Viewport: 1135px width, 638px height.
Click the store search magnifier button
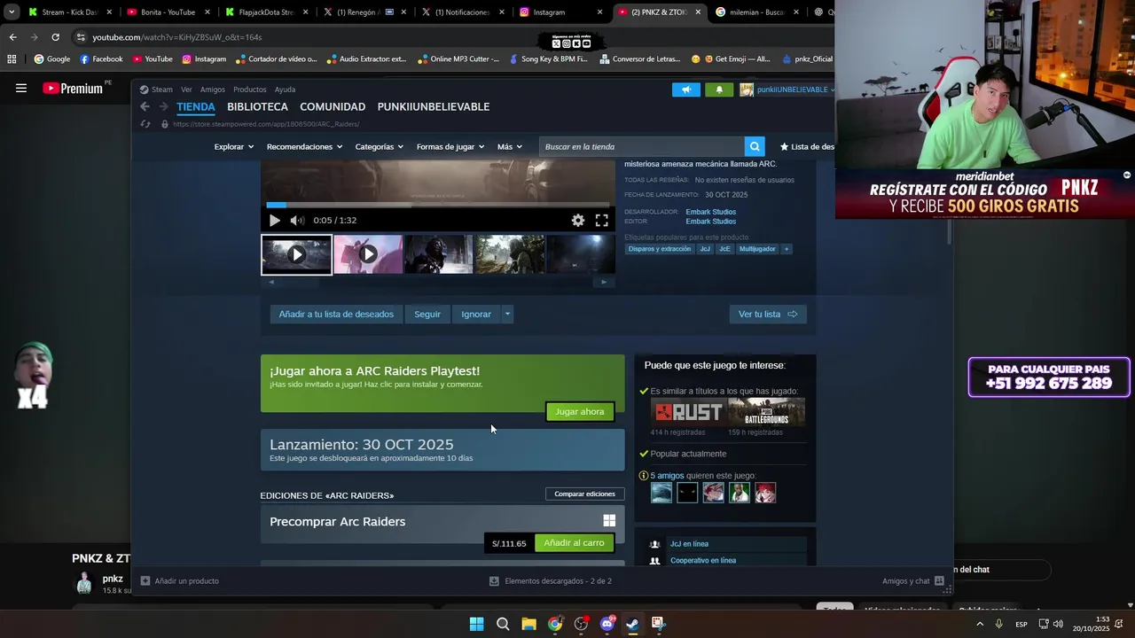[x=755, y=147]
